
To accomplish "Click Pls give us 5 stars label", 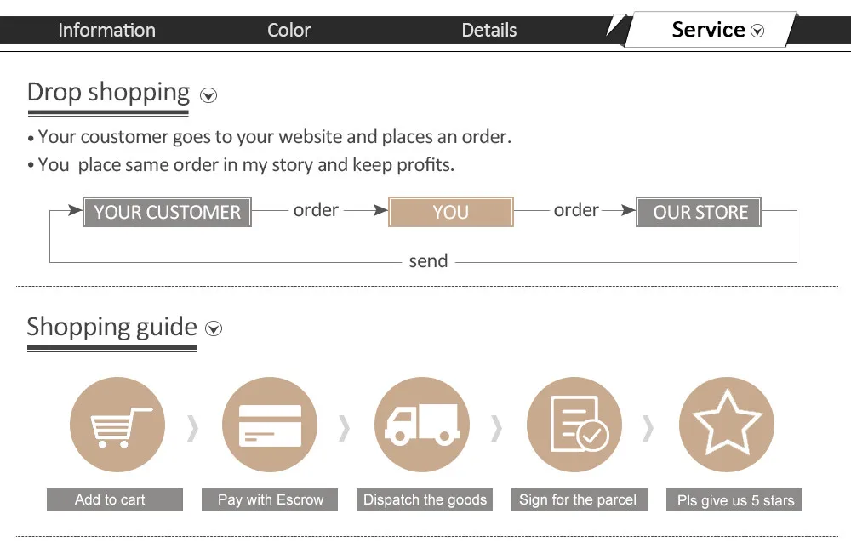I will click(x=734, y=499).
